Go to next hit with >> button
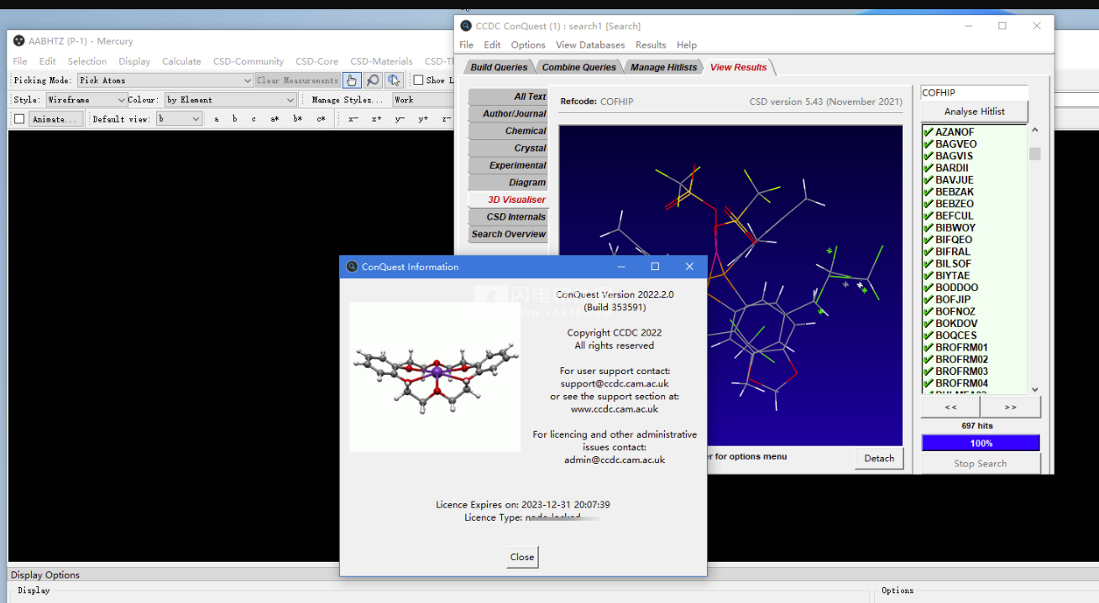 tap(1010, 407)
